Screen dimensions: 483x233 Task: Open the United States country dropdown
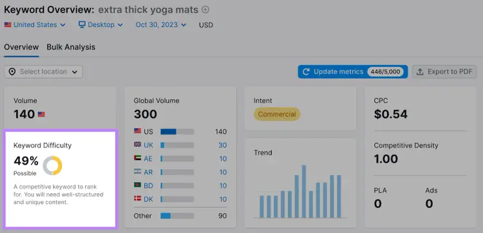click(x=35, y=25)
